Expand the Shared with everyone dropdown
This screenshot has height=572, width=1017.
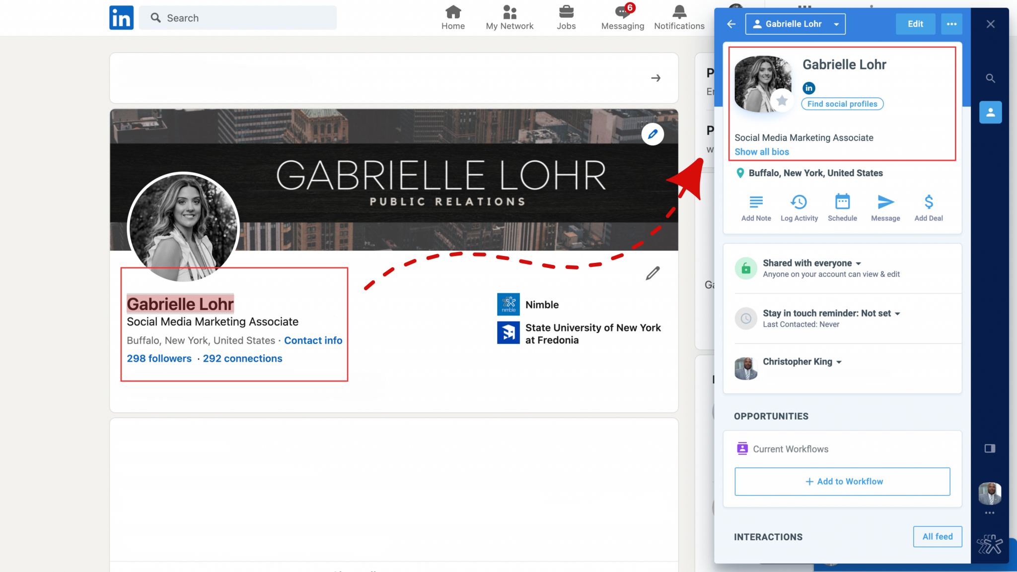pyautogui.click(x=859, y=263)
